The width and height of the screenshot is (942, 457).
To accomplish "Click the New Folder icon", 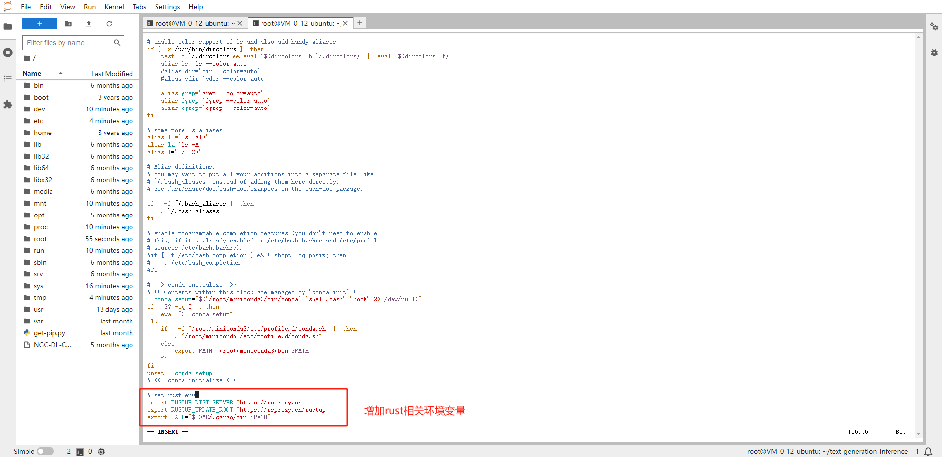I will (x=68, y=24).
